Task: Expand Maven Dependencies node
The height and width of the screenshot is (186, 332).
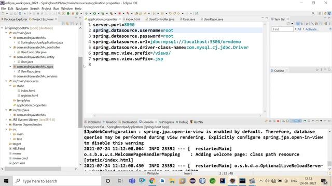Action: click(x=6, y=125)
